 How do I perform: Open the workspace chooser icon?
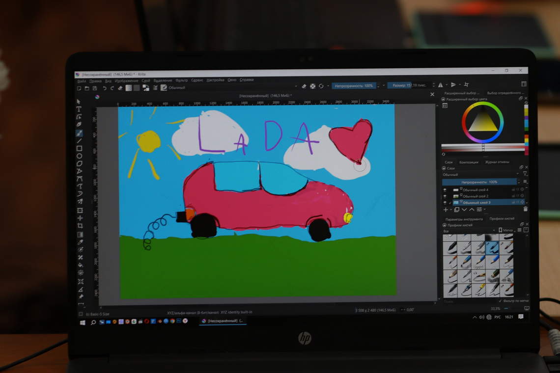(524, 84)
